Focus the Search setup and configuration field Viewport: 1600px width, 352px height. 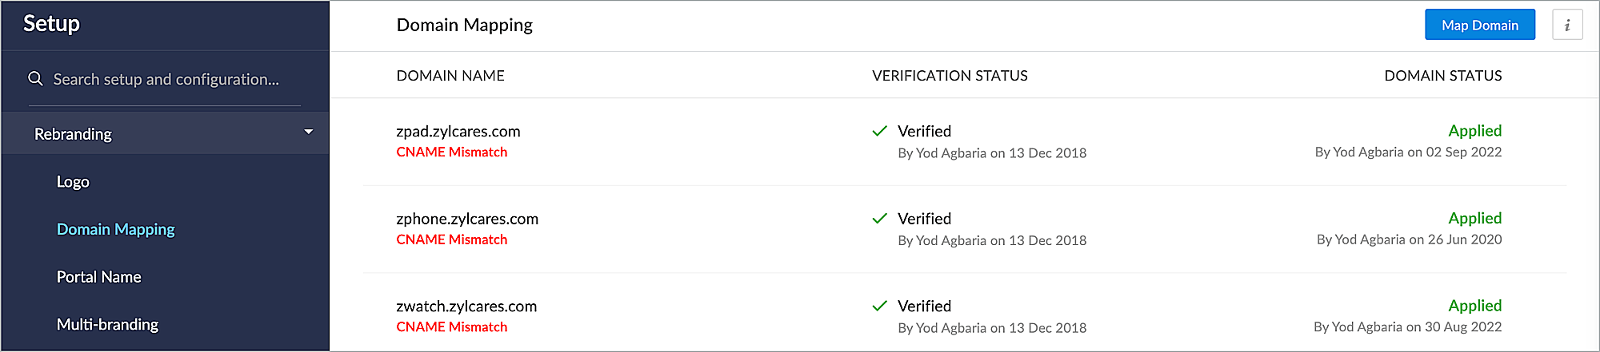[166, 79]
